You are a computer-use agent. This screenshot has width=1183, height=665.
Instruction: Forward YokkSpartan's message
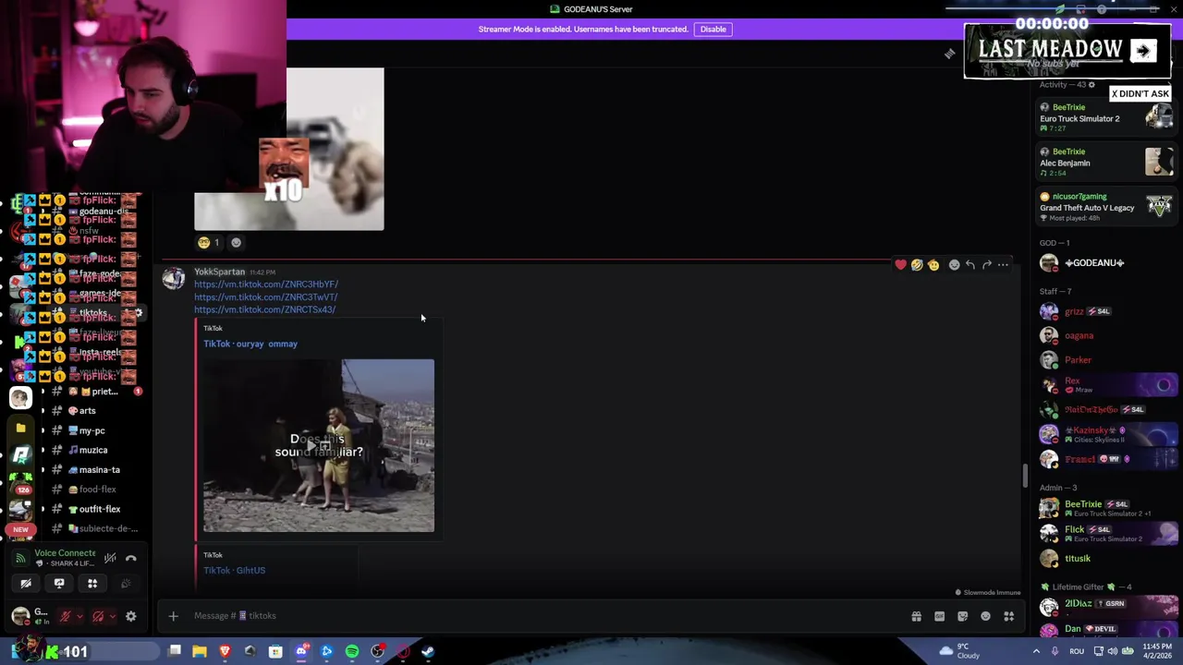point(987,265)
